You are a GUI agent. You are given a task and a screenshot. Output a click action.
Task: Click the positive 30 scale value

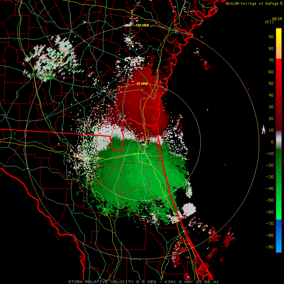point(271,107)
